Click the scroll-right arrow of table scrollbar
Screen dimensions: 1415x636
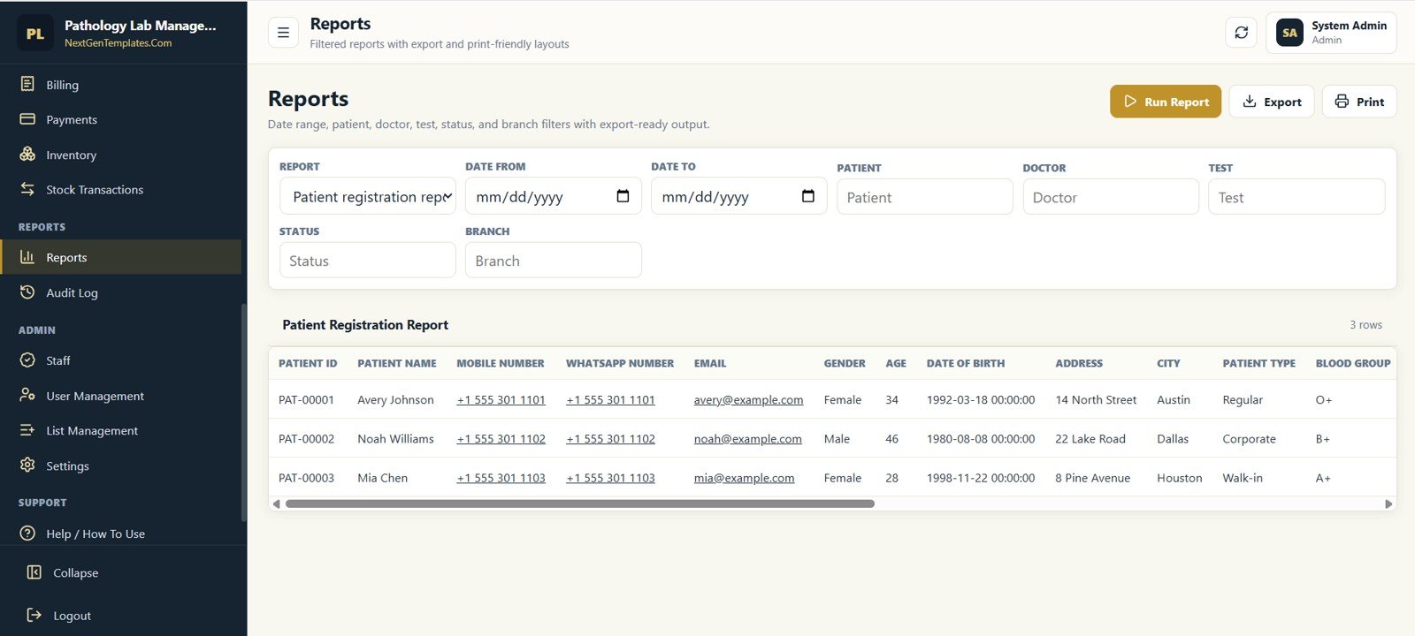pos(1388,503)
